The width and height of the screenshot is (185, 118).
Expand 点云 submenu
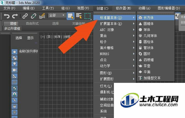[x=115, y=60]
